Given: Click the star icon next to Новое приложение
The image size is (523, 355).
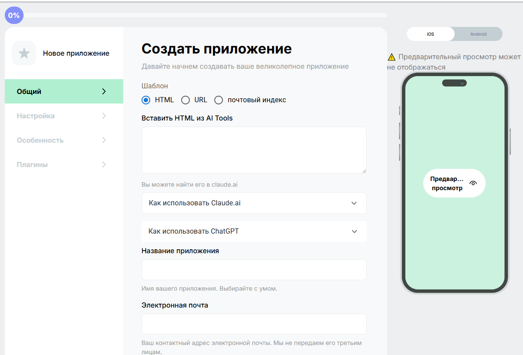Looking at the screenshot, I should click(x=24, y=53).
